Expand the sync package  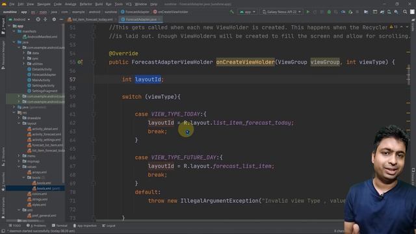[23, 58]
